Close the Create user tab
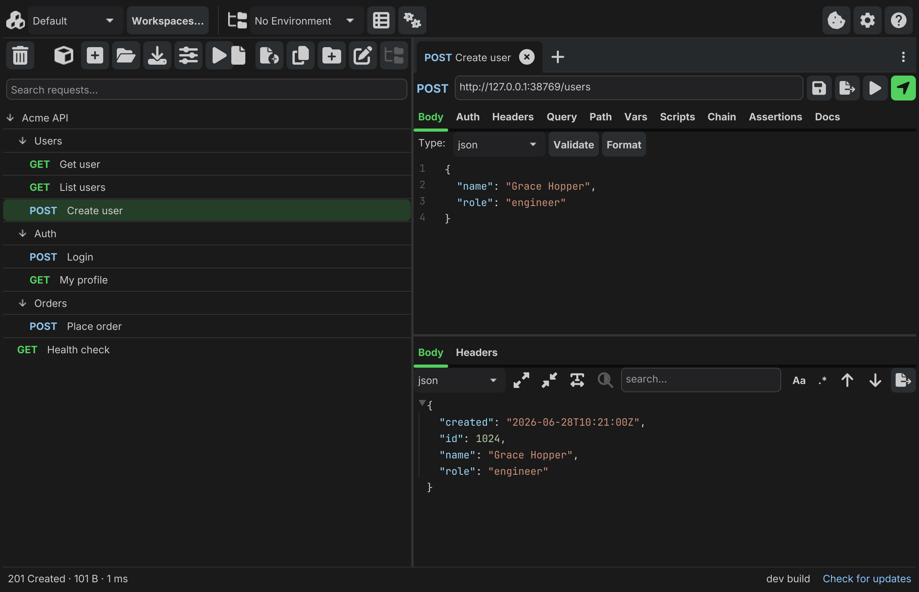The height and width of the screenshot is (592, 919). tap(526, 57)
